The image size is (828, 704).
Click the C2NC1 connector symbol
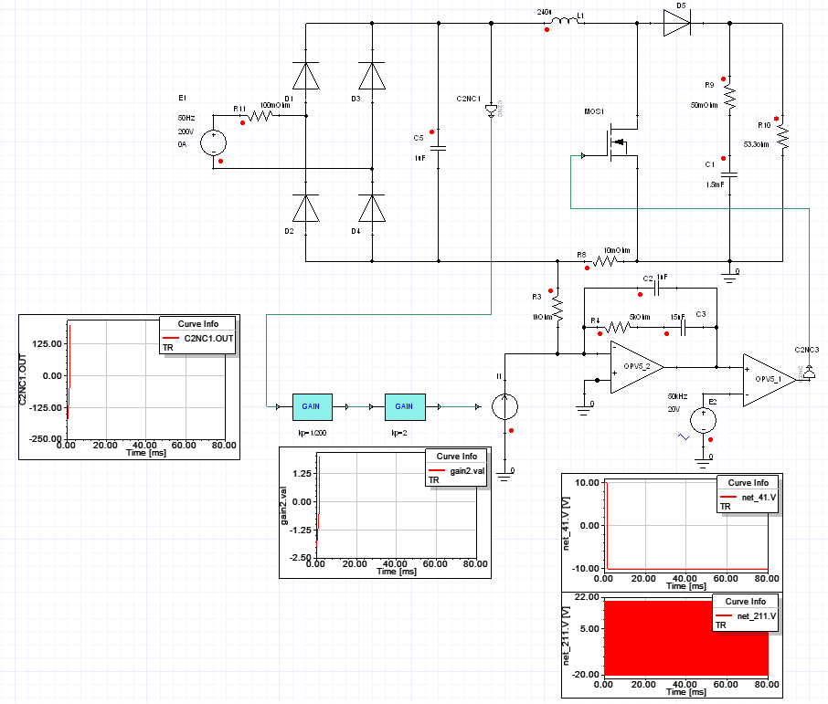(491, 110)
